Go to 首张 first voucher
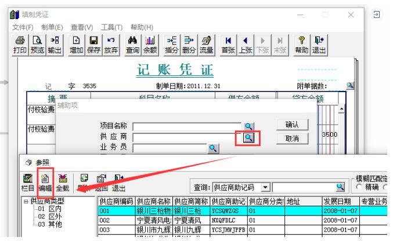This screenshot has width=393, height=241. click(x=228, y=45)
